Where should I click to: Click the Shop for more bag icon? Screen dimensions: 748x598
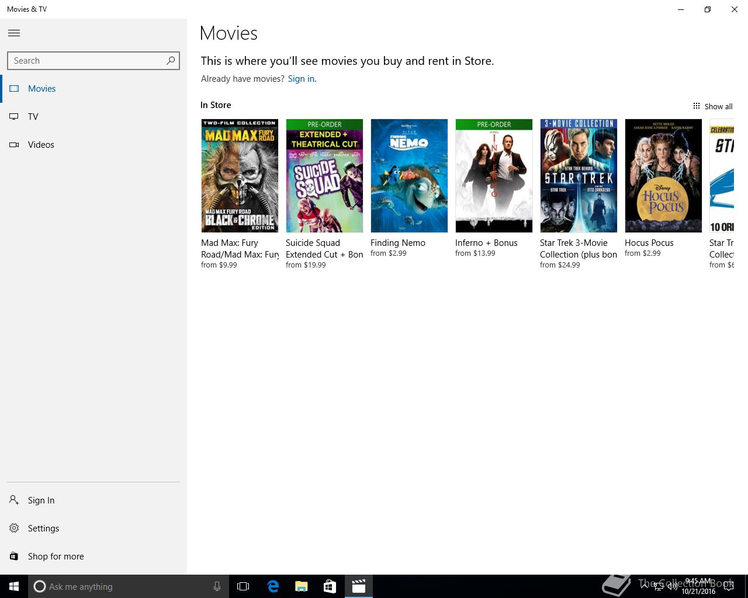tap(14, 556)
